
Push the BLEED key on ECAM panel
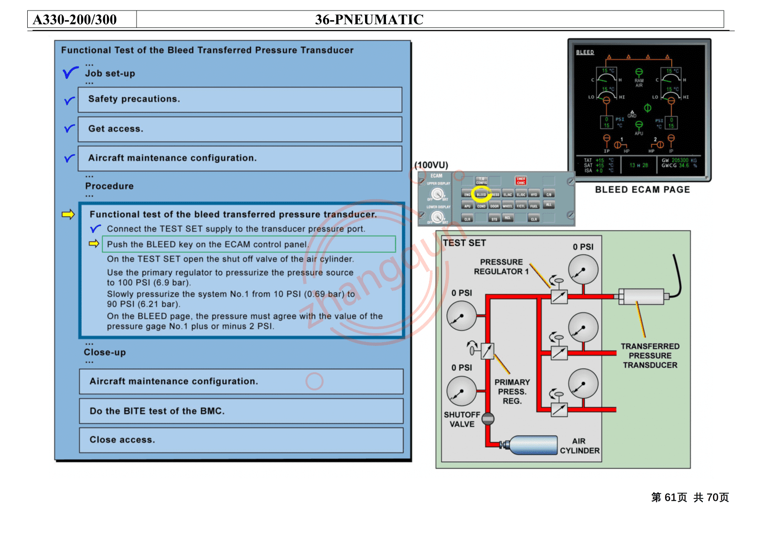[x=481, y=193]
